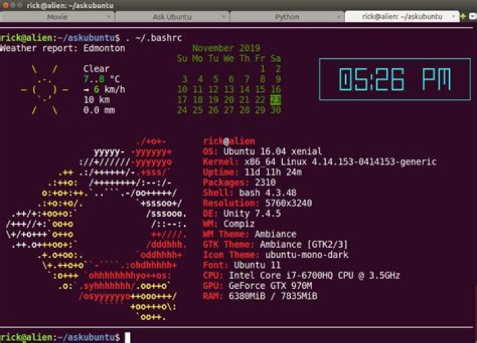Click the '0.0 mm' precipitation value
Image resolution: width=477 pixels, height=343 pixels.
click(99, 110)
